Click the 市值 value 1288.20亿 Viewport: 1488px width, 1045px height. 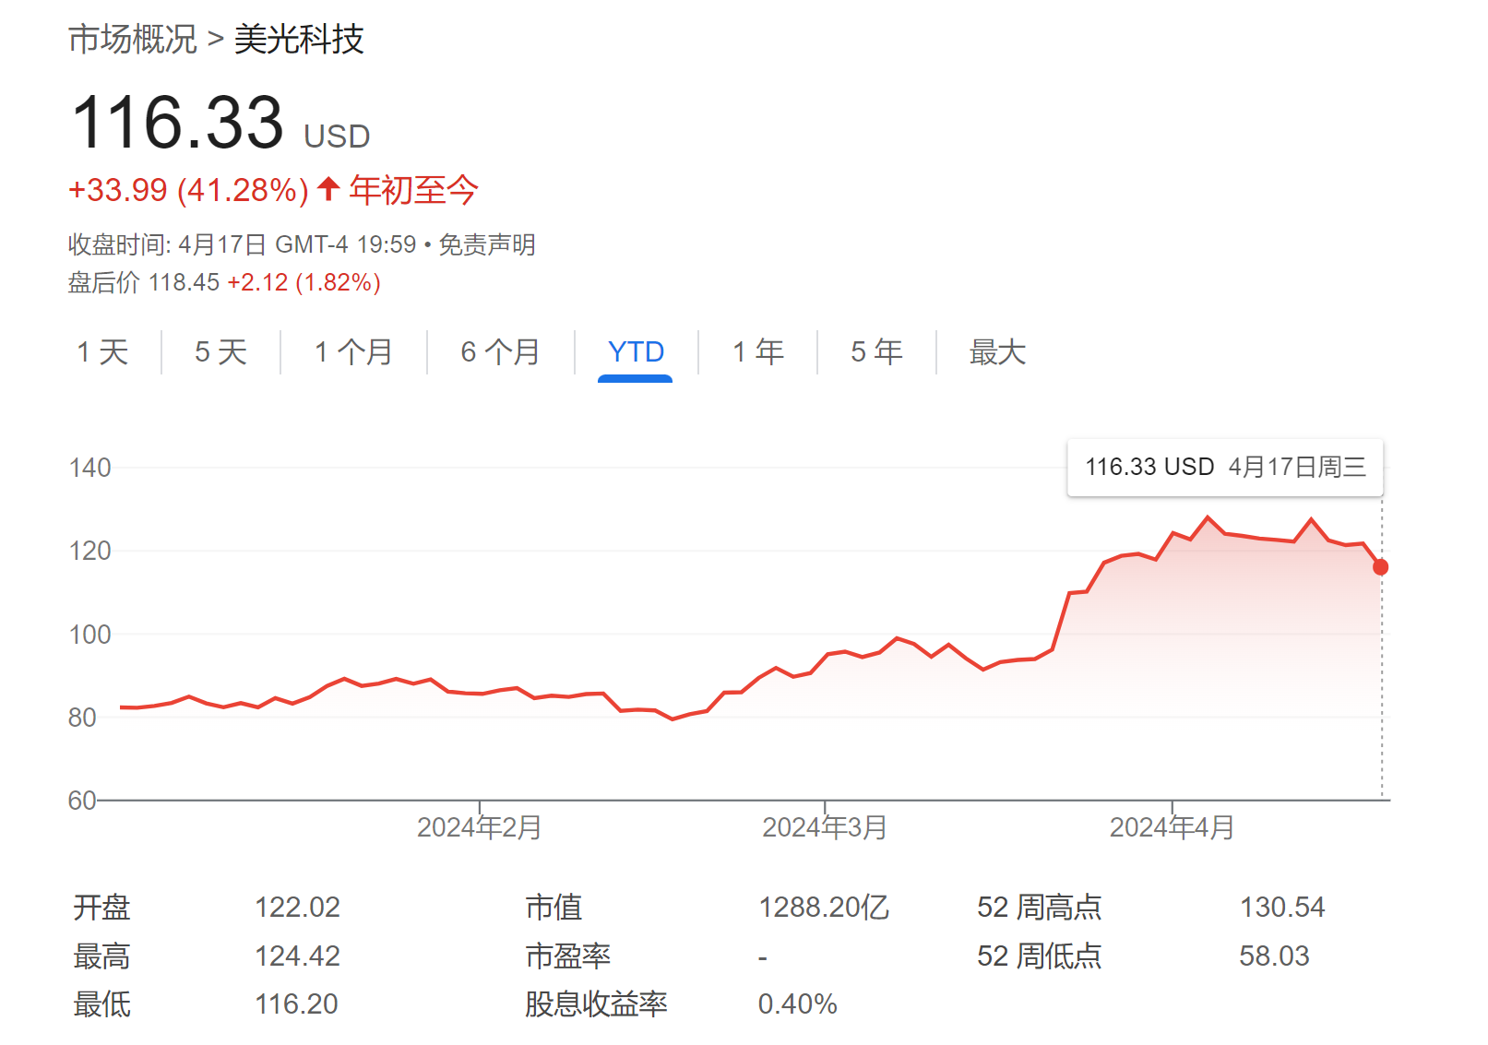coord(822,908)
